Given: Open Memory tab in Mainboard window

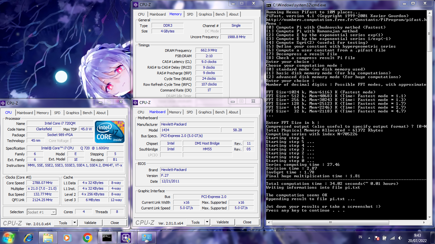Looking at the screenshot, I should point(175,112).
